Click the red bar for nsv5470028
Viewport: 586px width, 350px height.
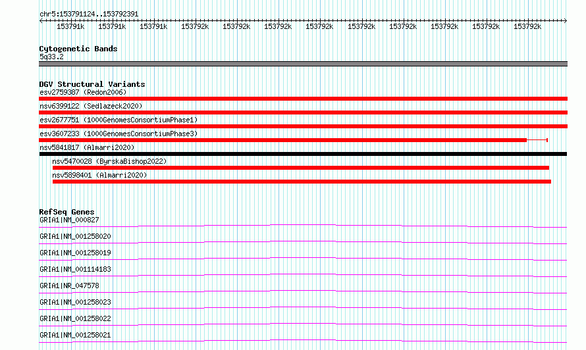[301, 168]
